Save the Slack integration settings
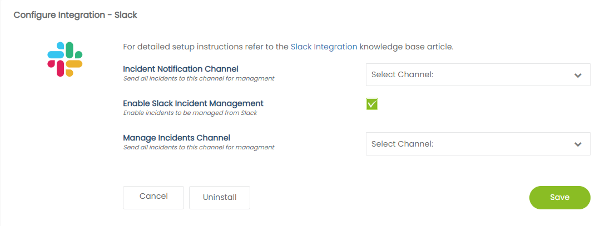The height and width of the screenshot is (226, 605). click(x=559, y=197)
